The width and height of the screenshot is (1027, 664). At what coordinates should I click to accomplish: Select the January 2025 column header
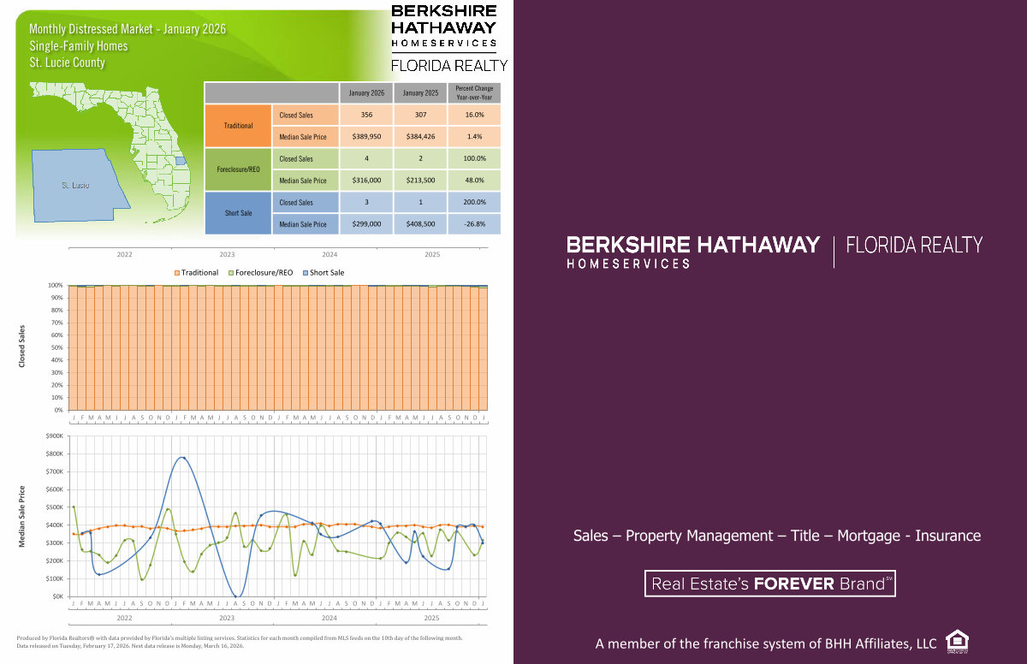420,92
